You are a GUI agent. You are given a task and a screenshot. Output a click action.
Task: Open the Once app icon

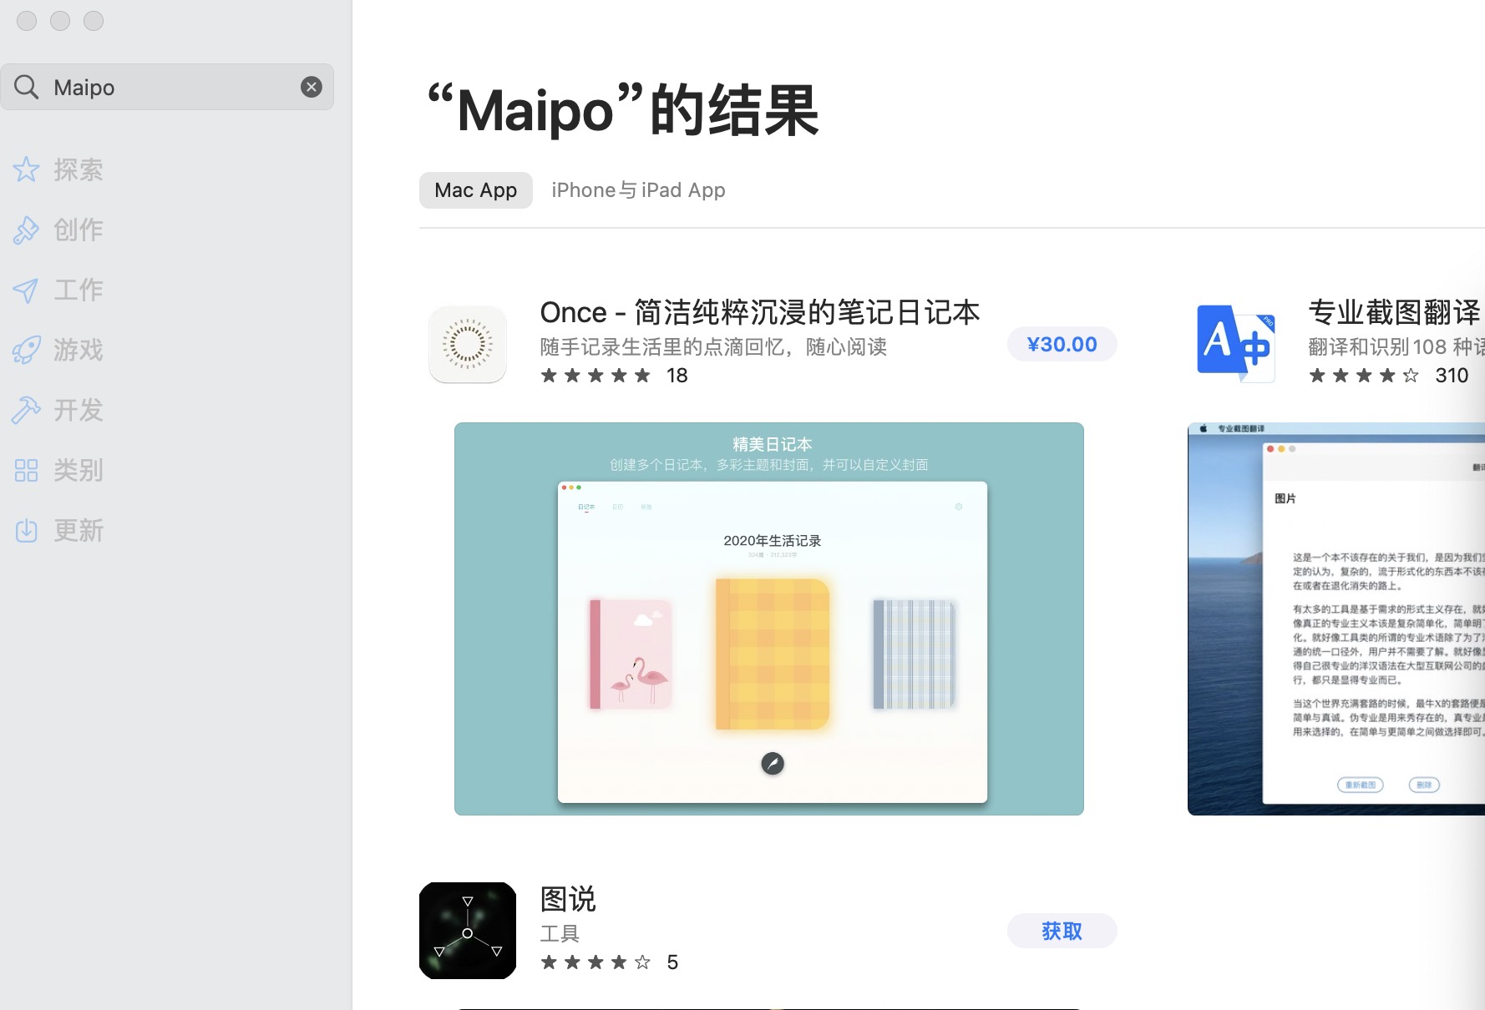click(x=468, y=344)
